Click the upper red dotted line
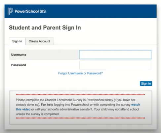 point(80,95)
